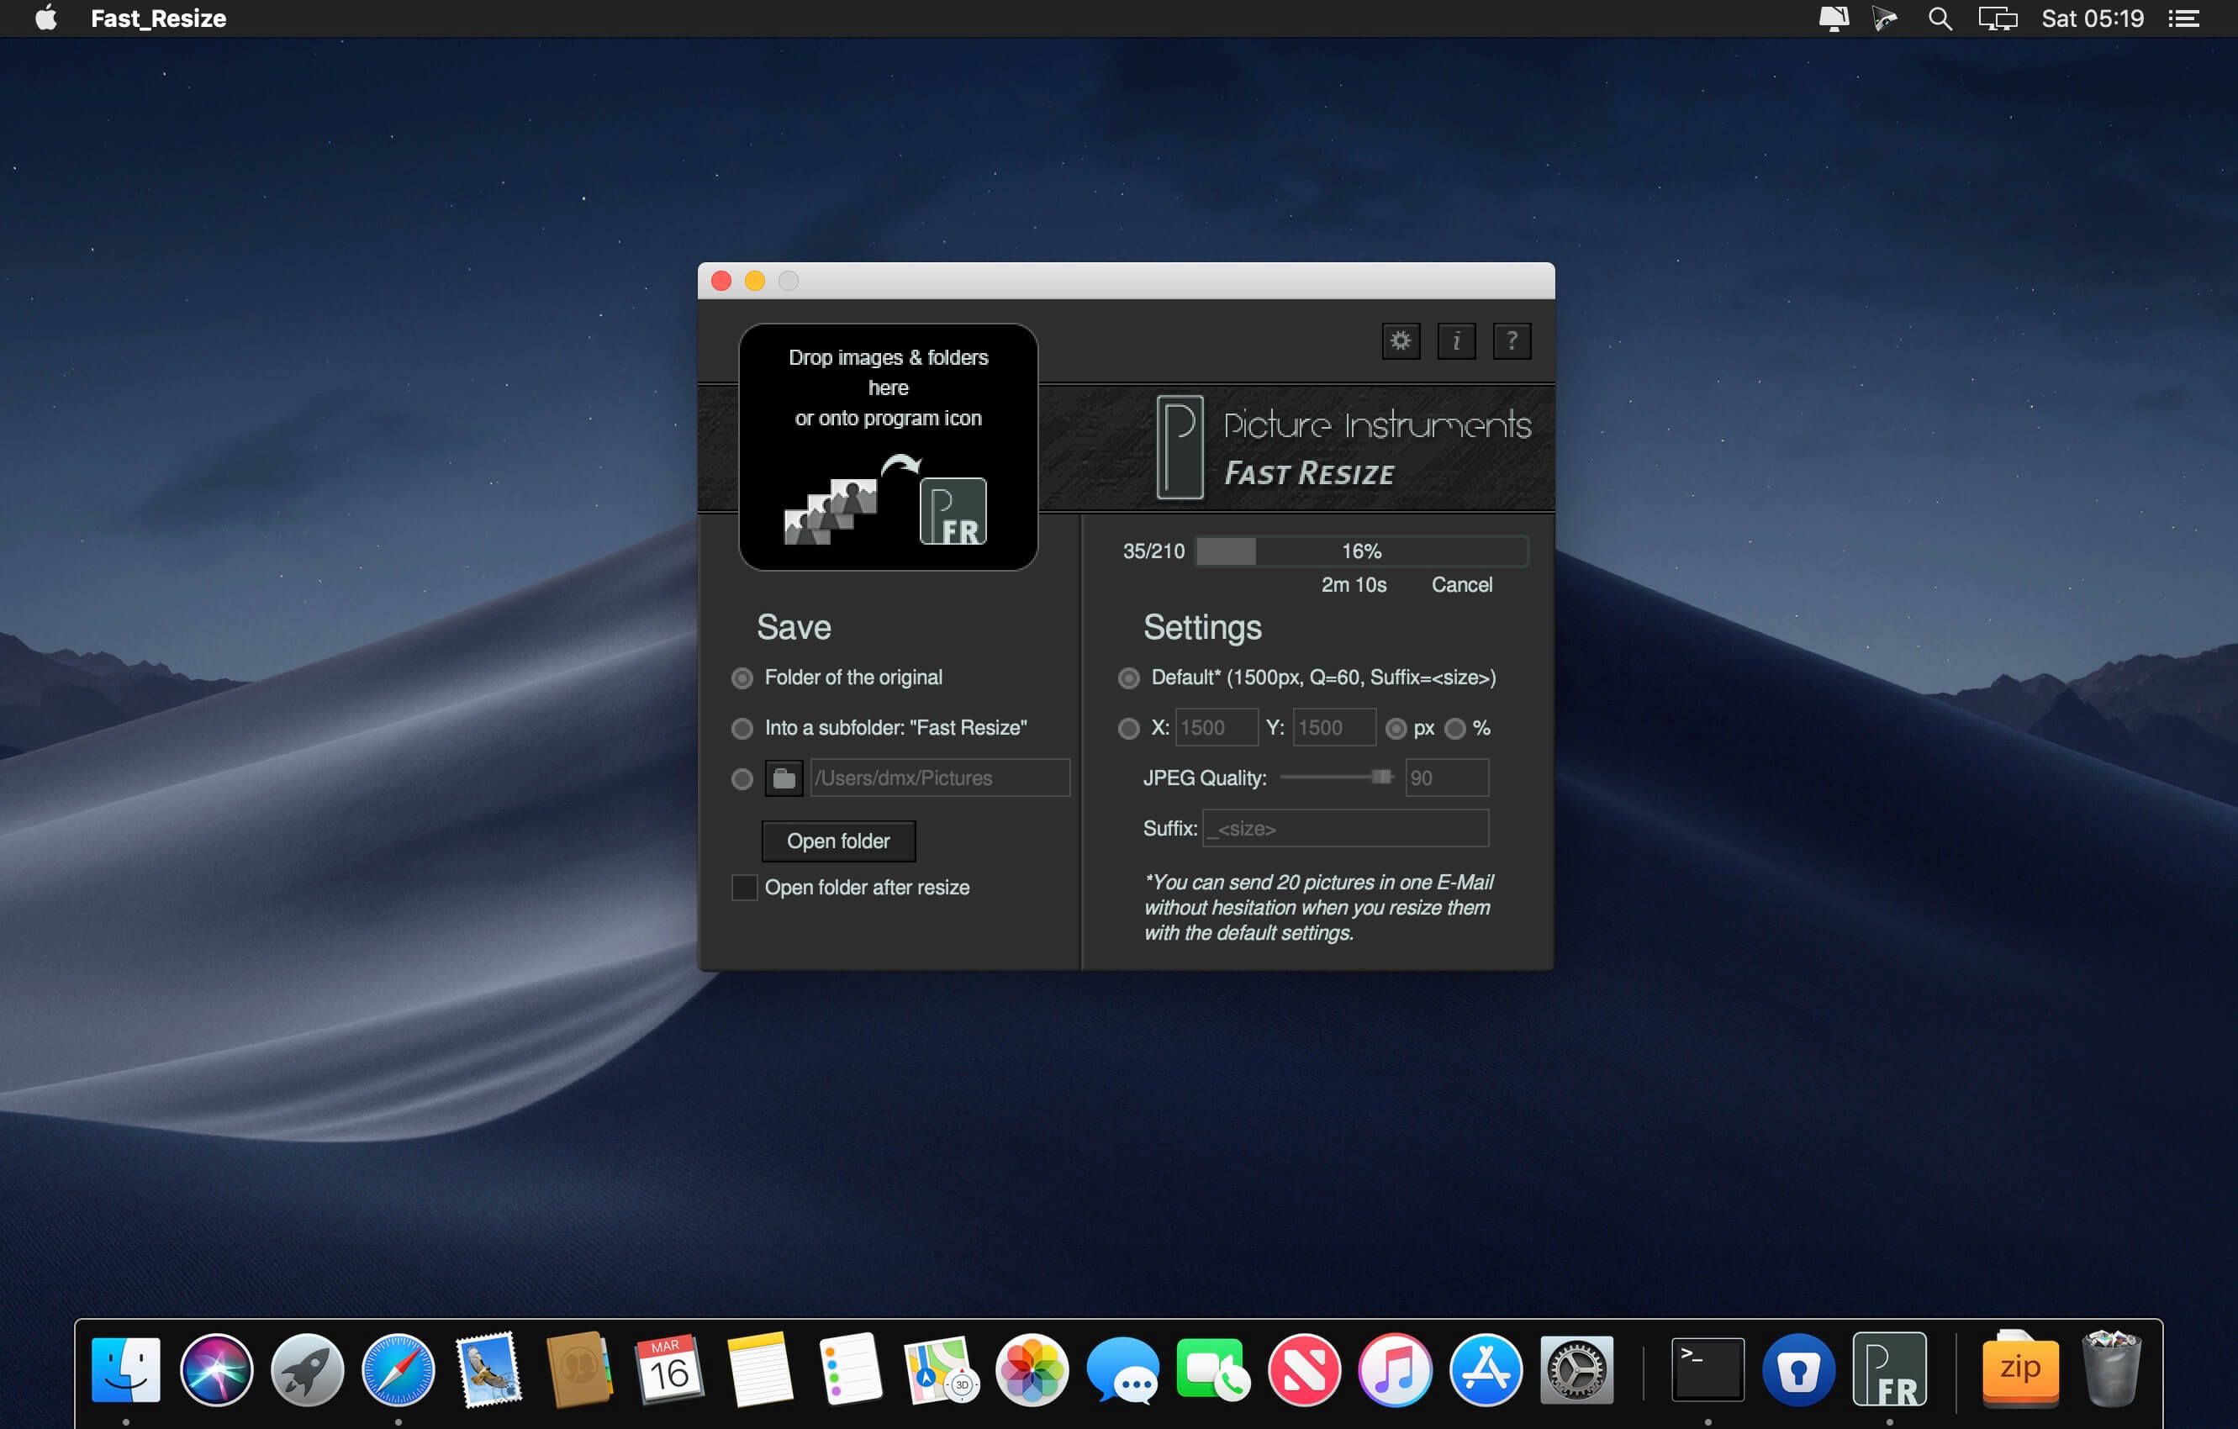Open the Fast_Resize application menu
Viewport: 2238px width, 1429px height.
click(159, 18)
